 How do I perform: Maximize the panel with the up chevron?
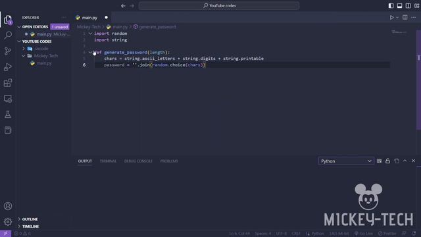pos(405,161)
